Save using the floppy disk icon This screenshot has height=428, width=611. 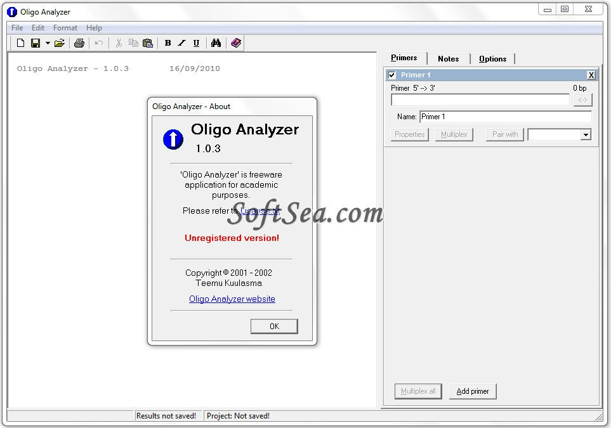[36, 43]
